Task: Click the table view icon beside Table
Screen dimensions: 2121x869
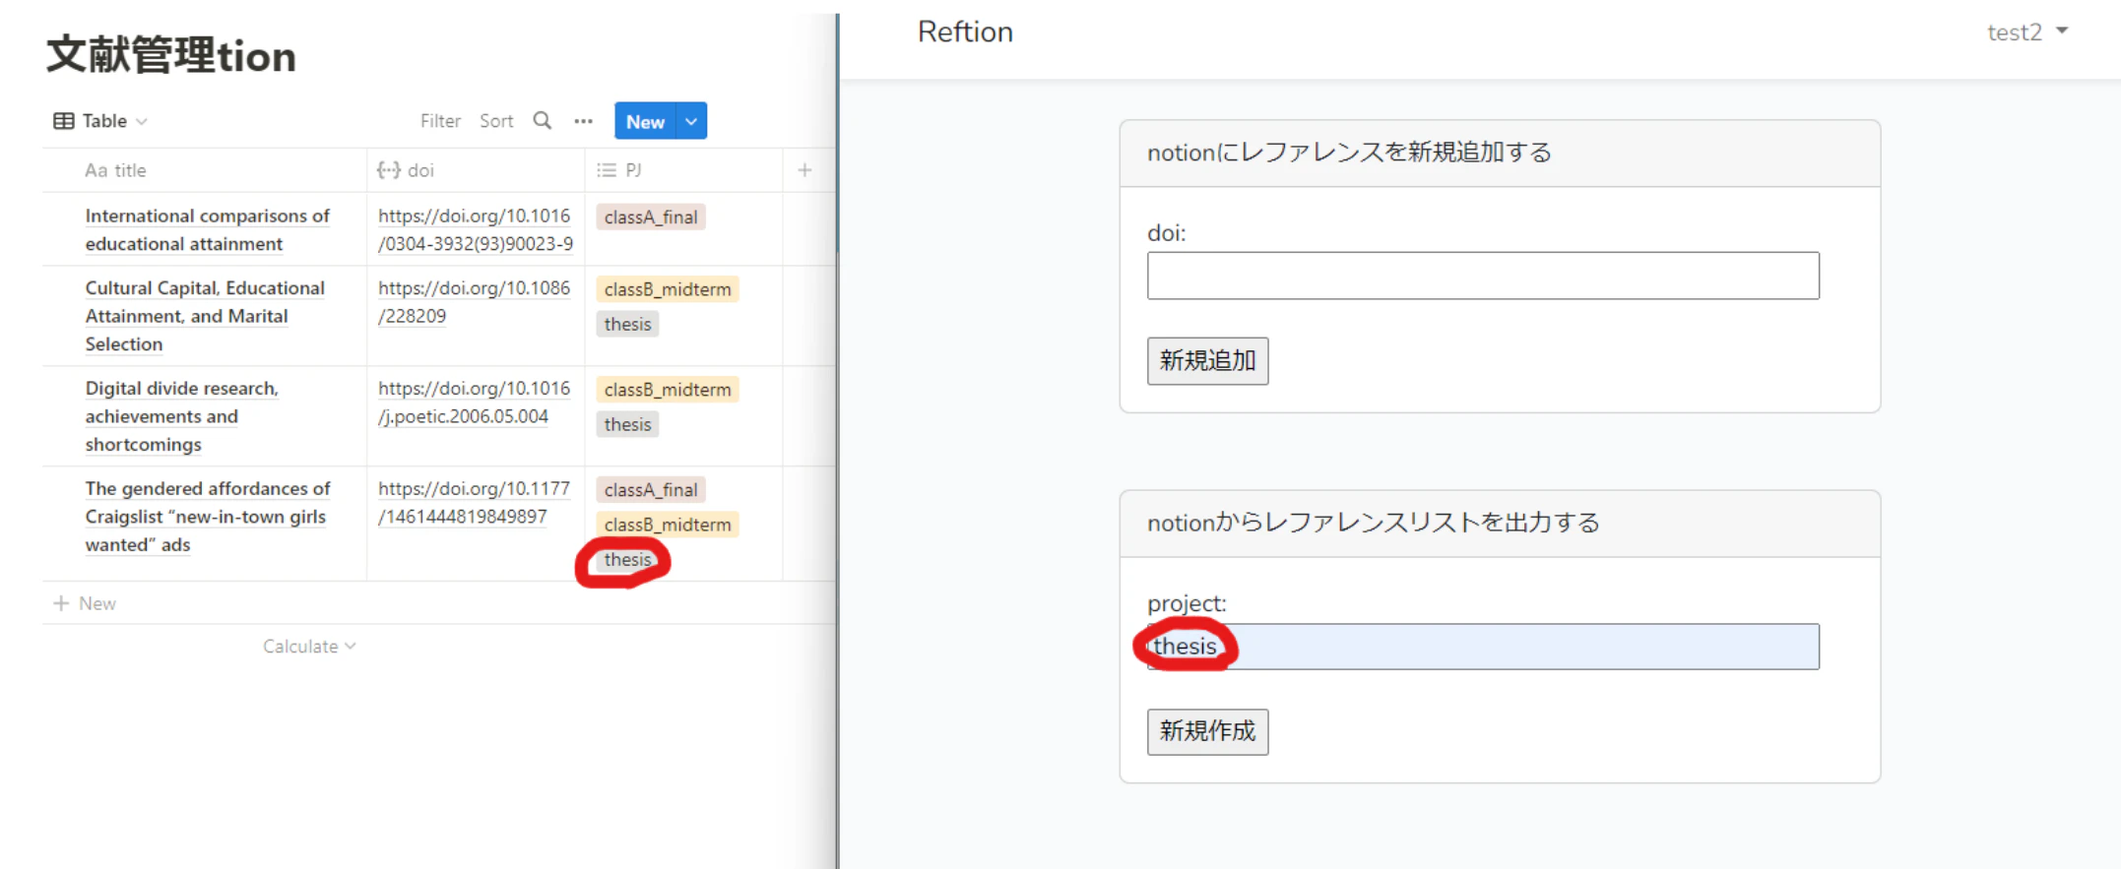Action: (x=64, y=121)
